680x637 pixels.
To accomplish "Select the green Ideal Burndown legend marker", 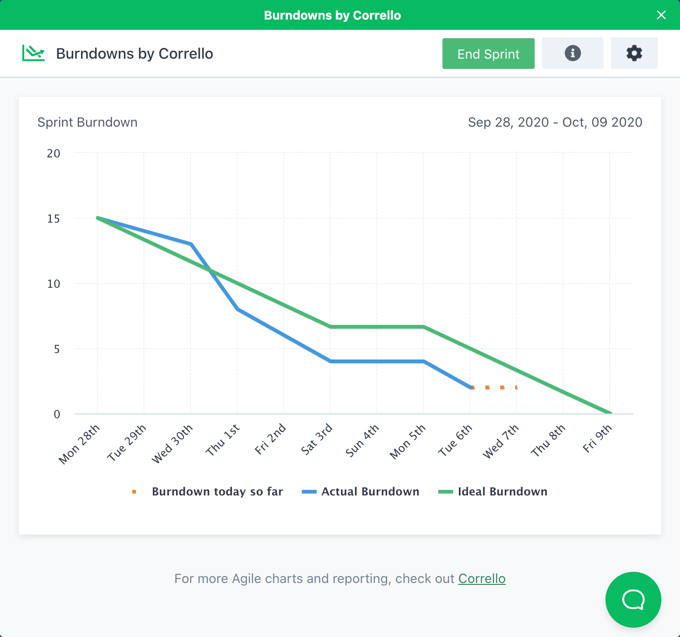I will [445, 491].
